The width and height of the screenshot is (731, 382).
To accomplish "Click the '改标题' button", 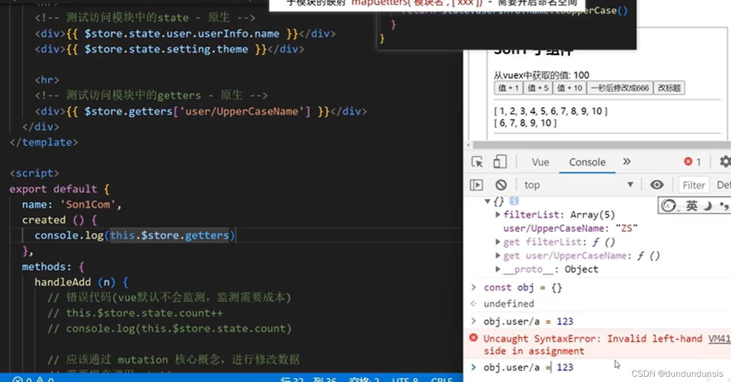I will coord(669,88).
